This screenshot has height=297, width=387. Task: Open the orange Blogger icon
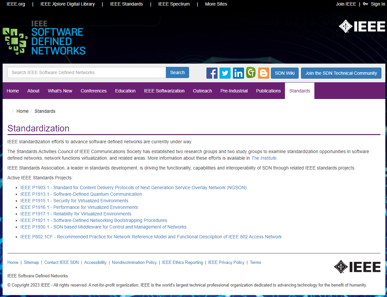click(264, 73)
